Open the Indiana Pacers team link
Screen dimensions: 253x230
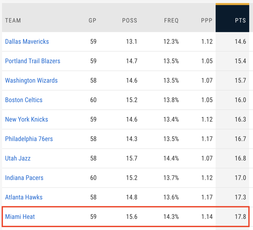tap(24, 178)
